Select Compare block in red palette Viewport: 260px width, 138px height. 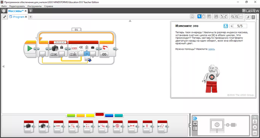[118, 126]
